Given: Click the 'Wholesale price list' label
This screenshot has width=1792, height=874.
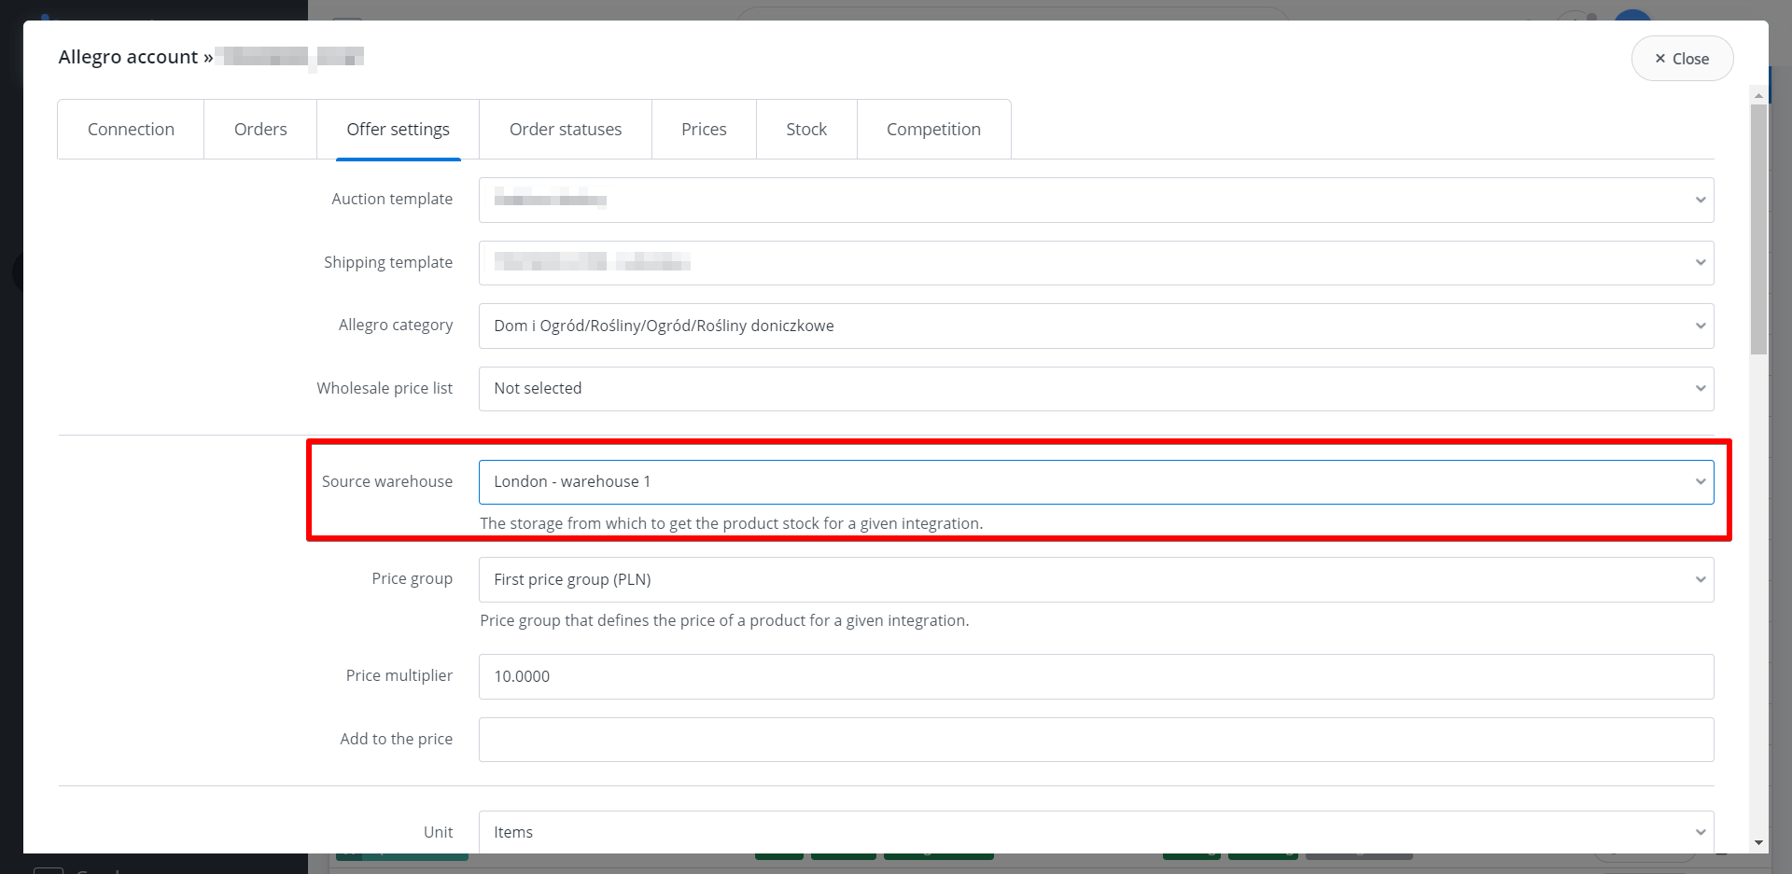Looking at the screenshot, I should pyautogui.click(x=385, y=388).
